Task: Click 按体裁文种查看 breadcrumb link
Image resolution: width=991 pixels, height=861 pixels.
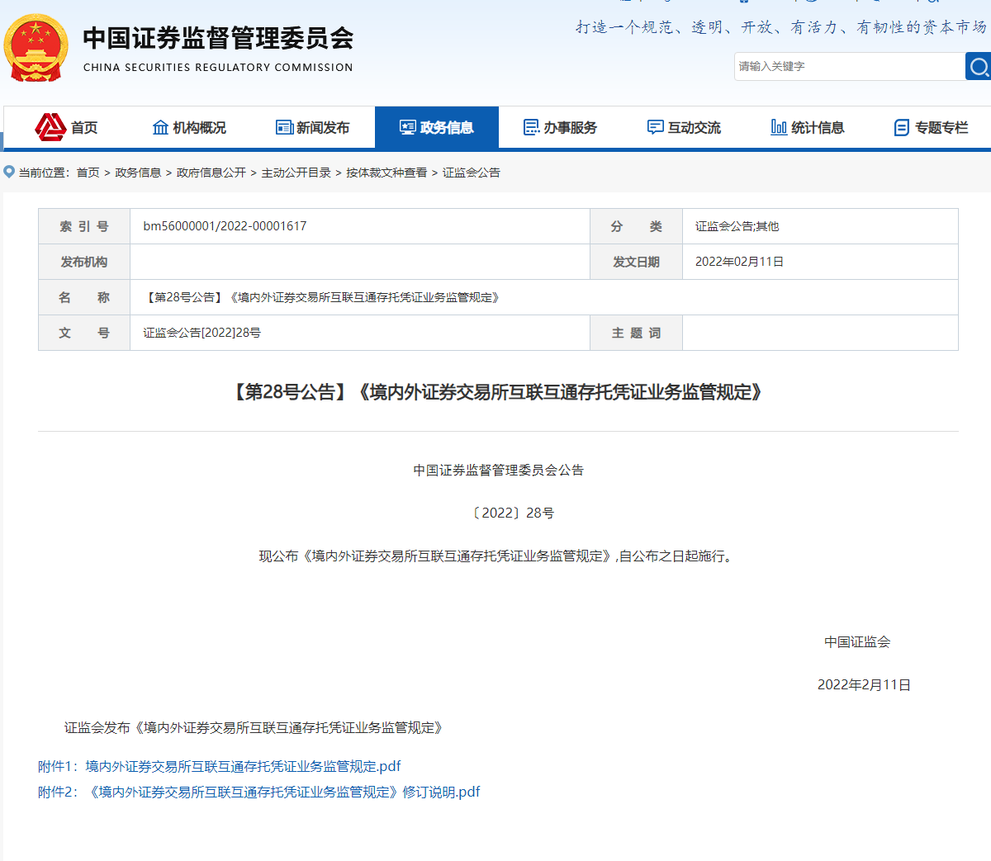Action: click(386, 173)
